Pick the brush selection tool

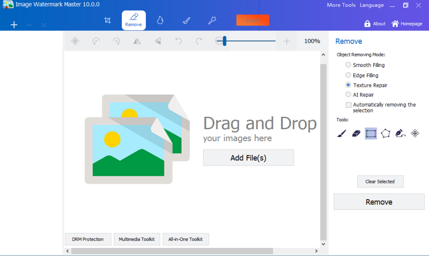(x=341, y=133)
